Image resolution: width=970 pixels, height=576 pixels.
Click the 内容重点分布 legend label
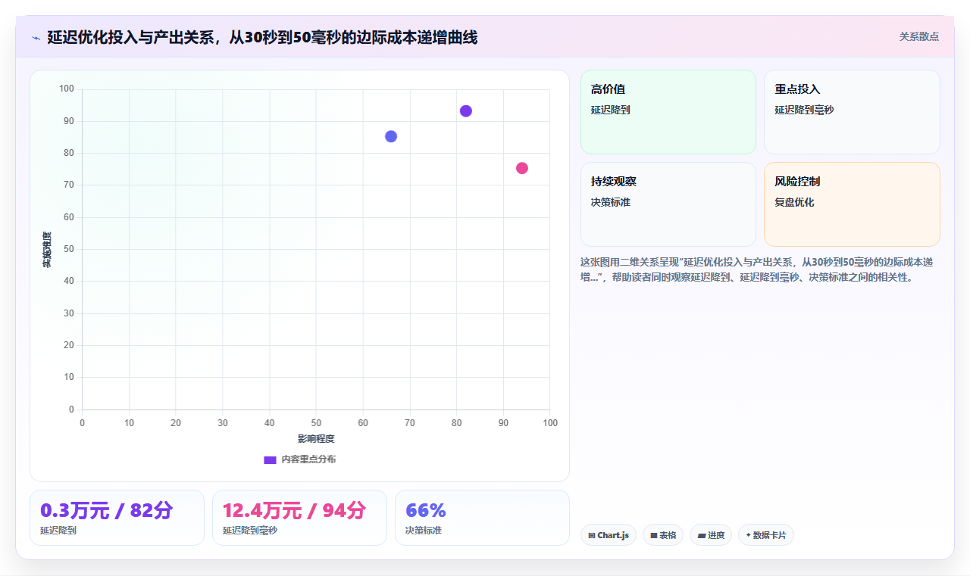[308, 459]
